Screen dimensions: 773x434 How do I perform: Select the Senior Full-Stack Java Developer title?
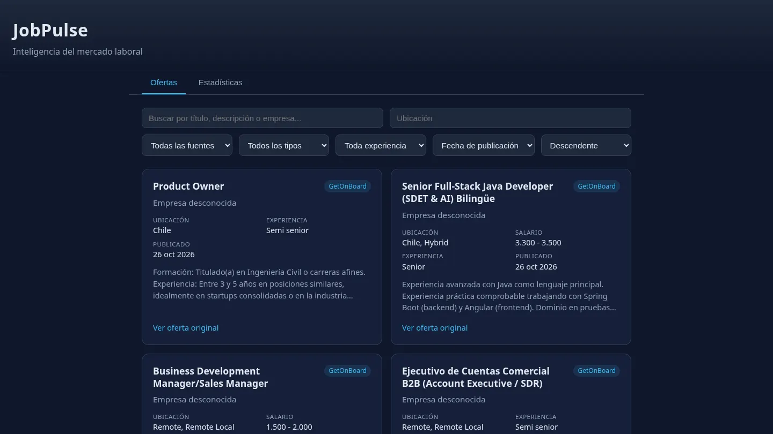coord(477,192)
